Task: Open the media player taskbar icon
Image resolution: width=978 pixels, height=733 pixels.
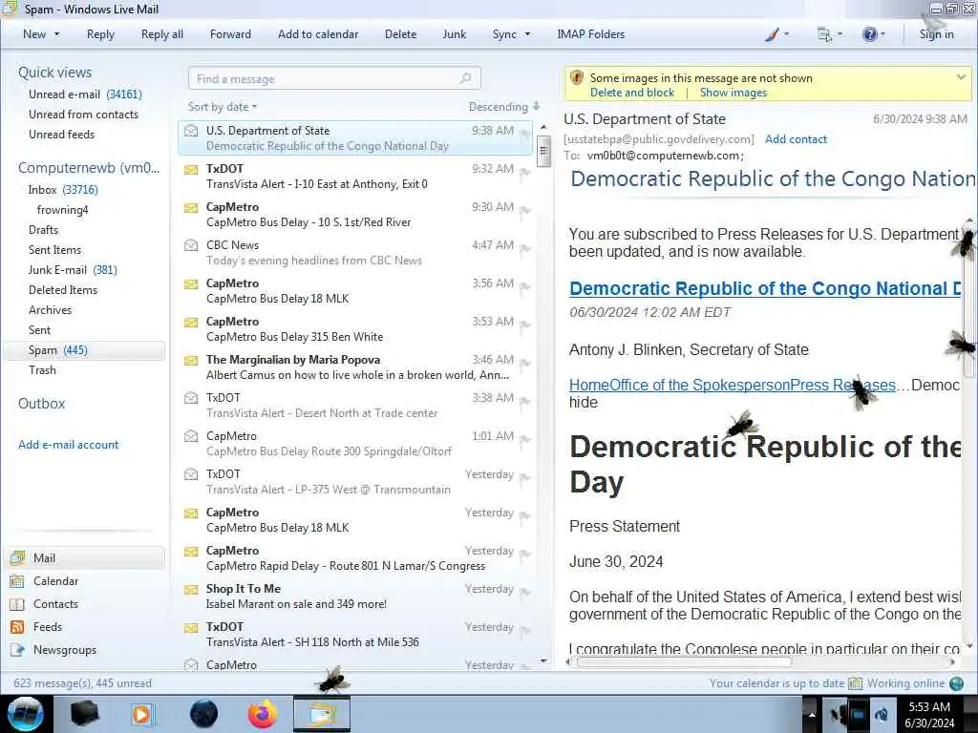Action: pos(142,714)
